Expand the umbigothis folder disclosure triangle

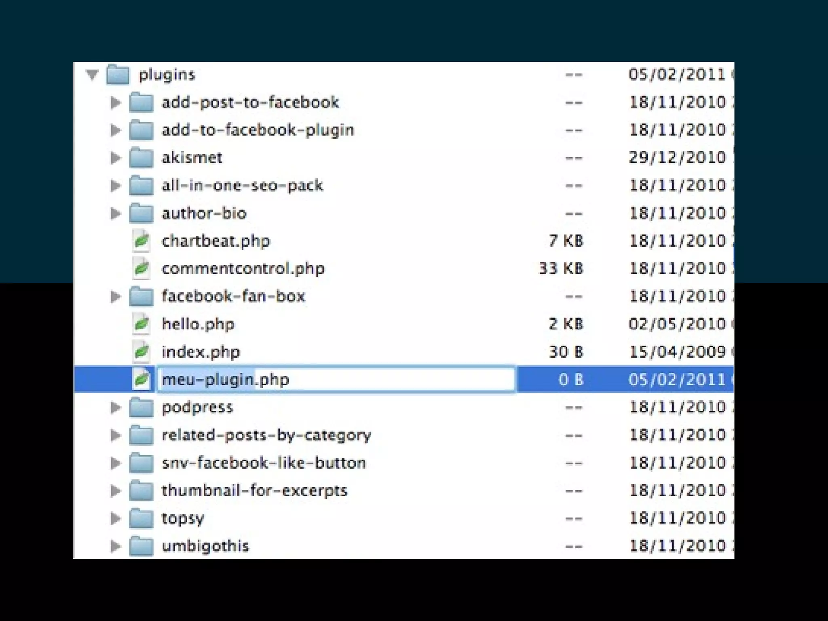pyautogui.click(x=116, y=546)
